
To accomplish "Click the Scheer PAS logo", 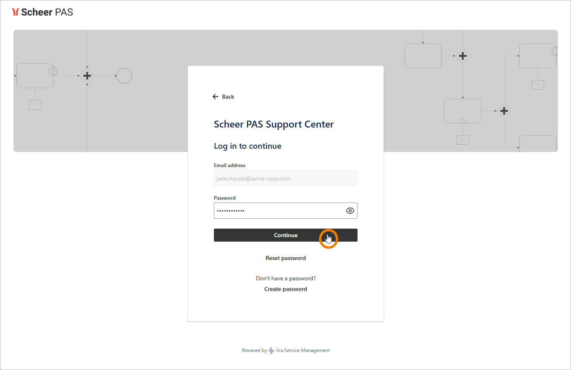I will [42, 12].
